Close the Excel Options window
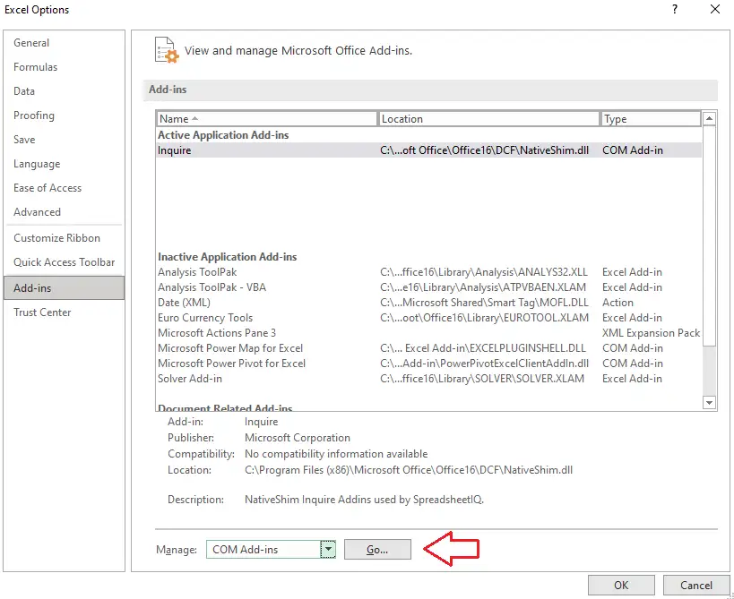 [715, 9]
